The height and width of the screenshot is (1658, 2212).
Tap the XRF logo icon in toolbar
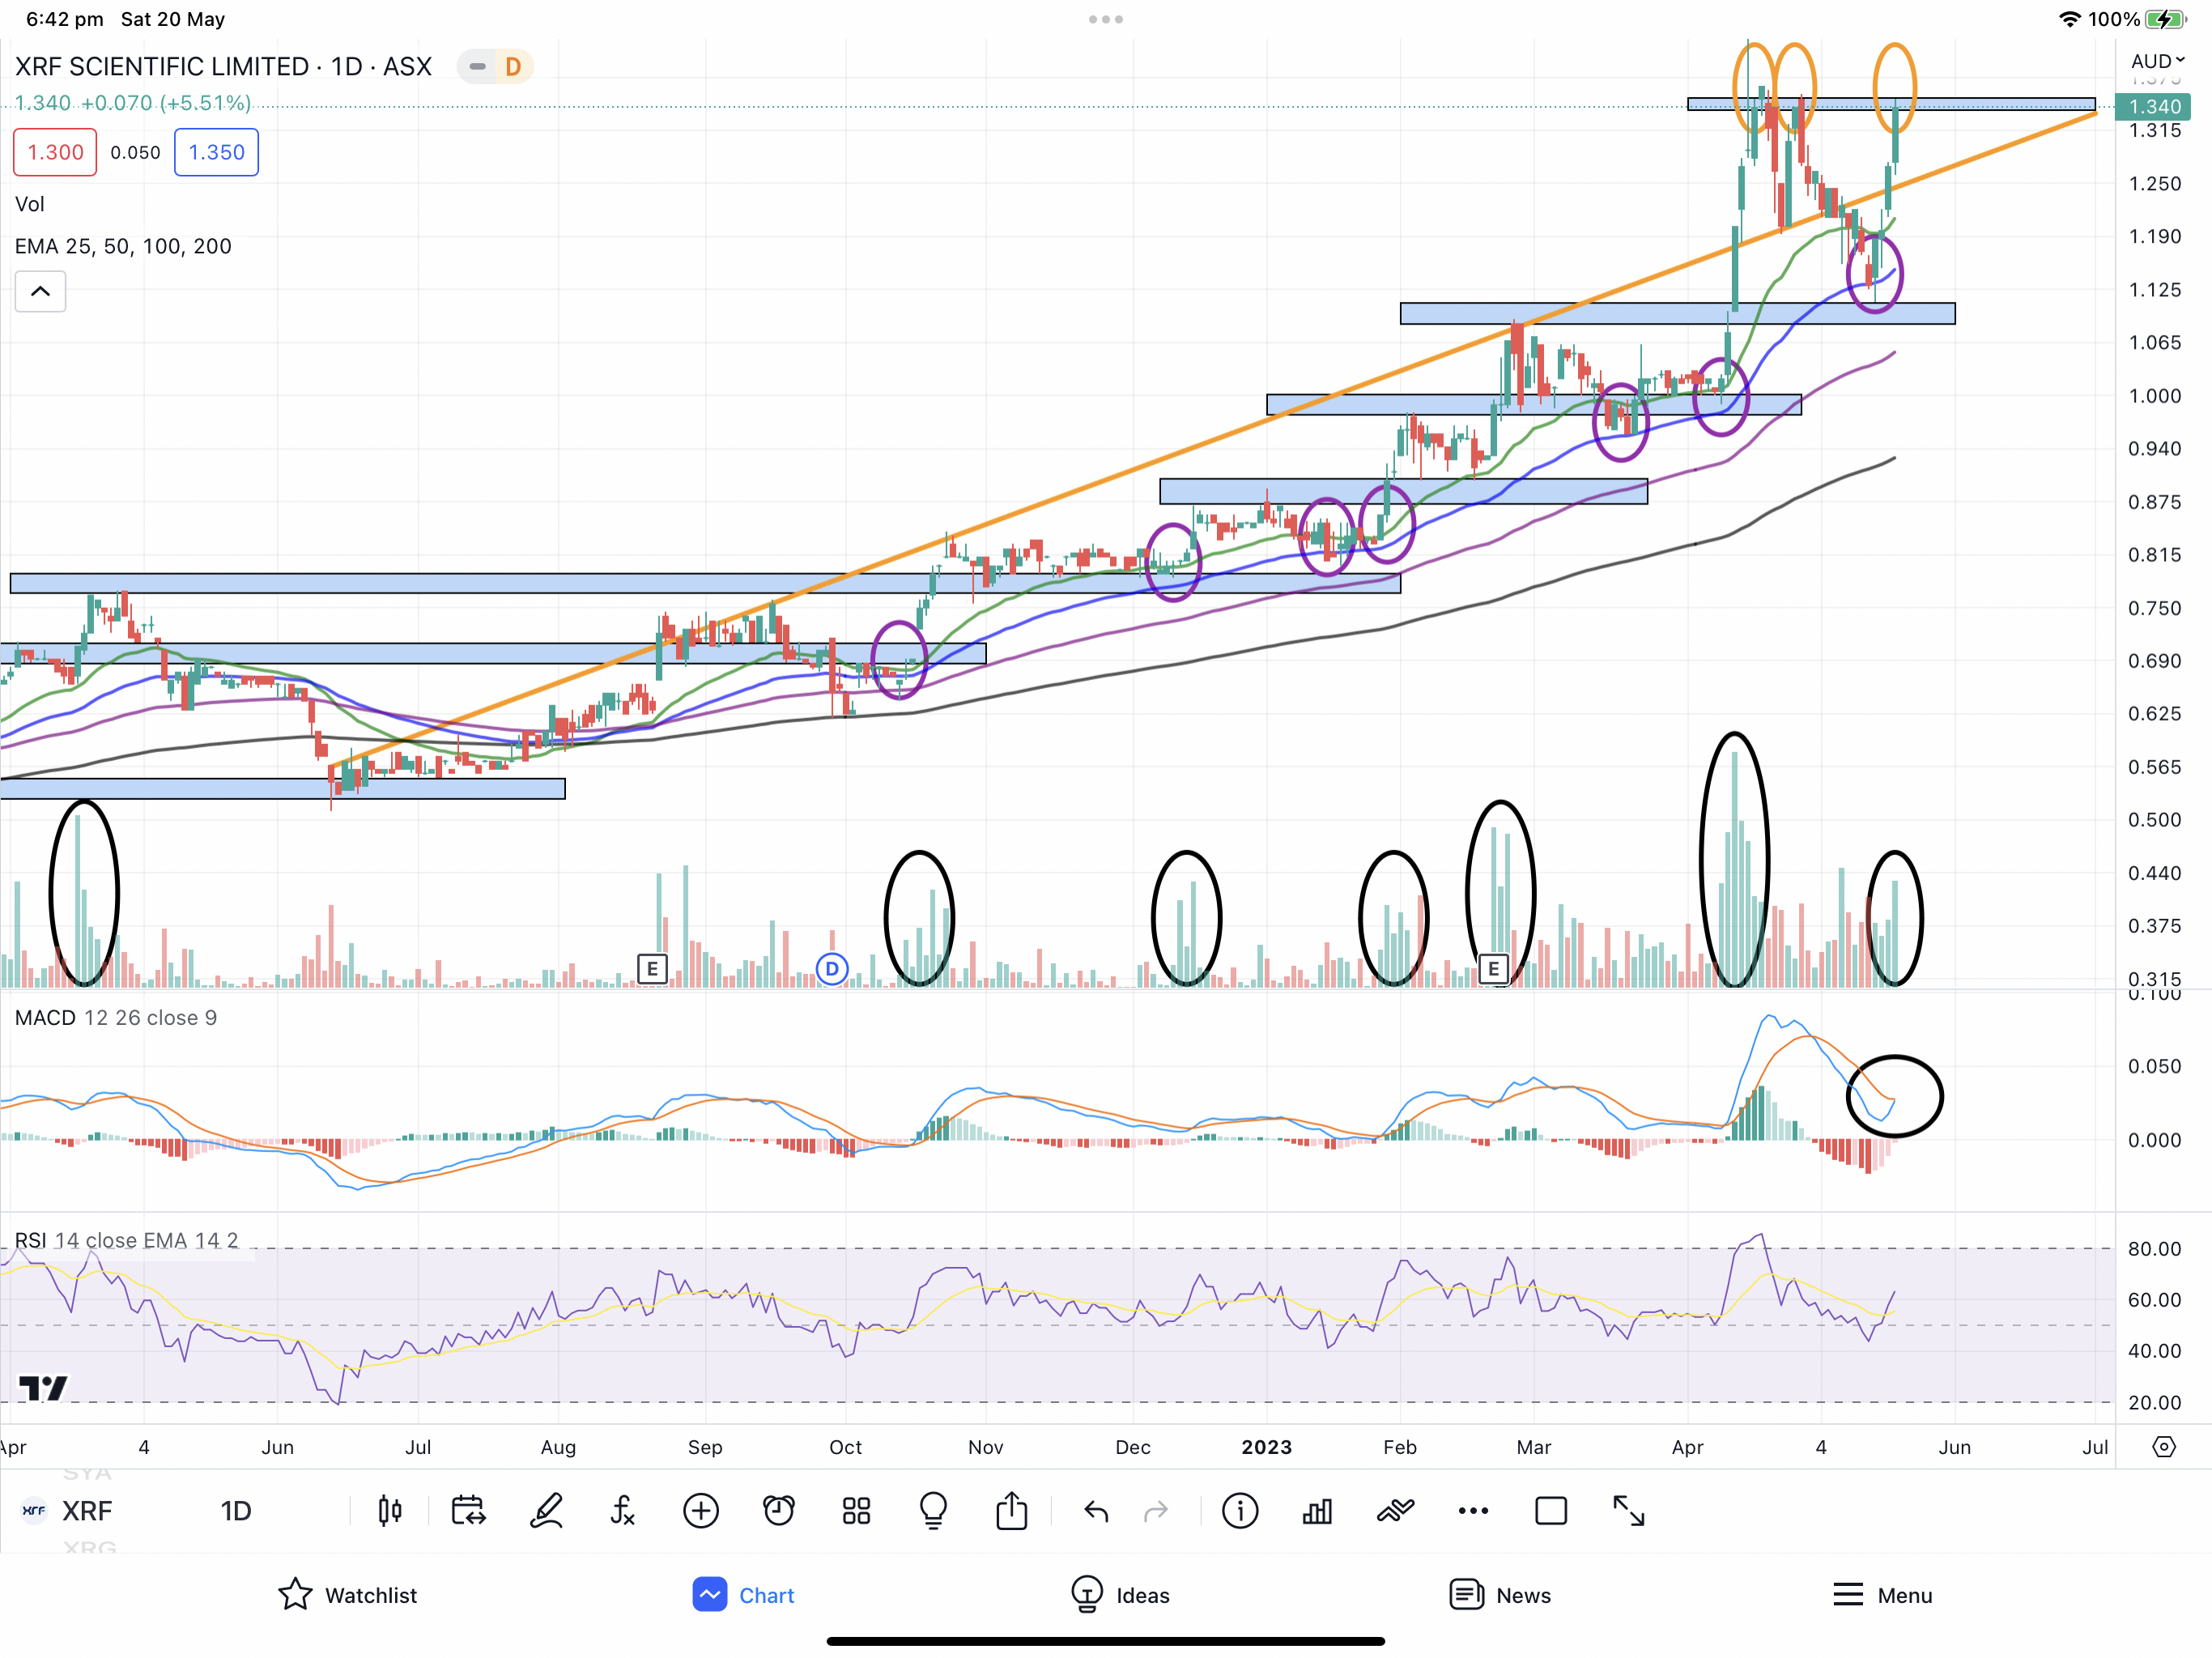click(x=33, y=1511)
